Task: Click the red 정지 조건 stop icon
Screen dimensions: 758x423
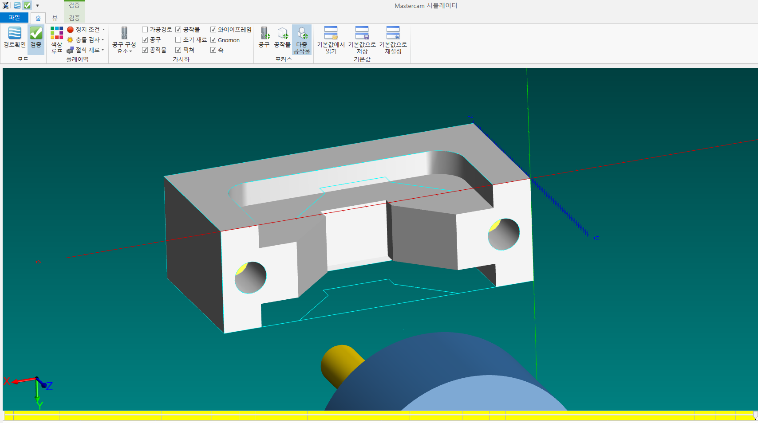Action: click(70, 30)
